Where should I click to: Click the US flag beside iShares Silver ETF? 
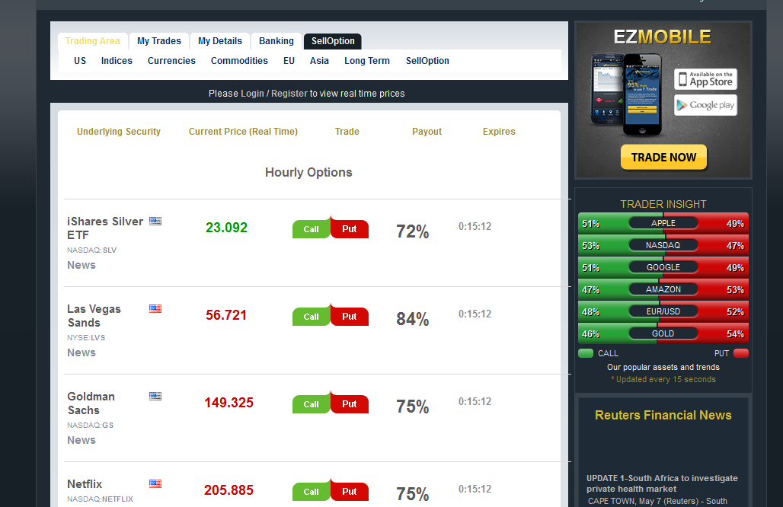coord(155,221)
